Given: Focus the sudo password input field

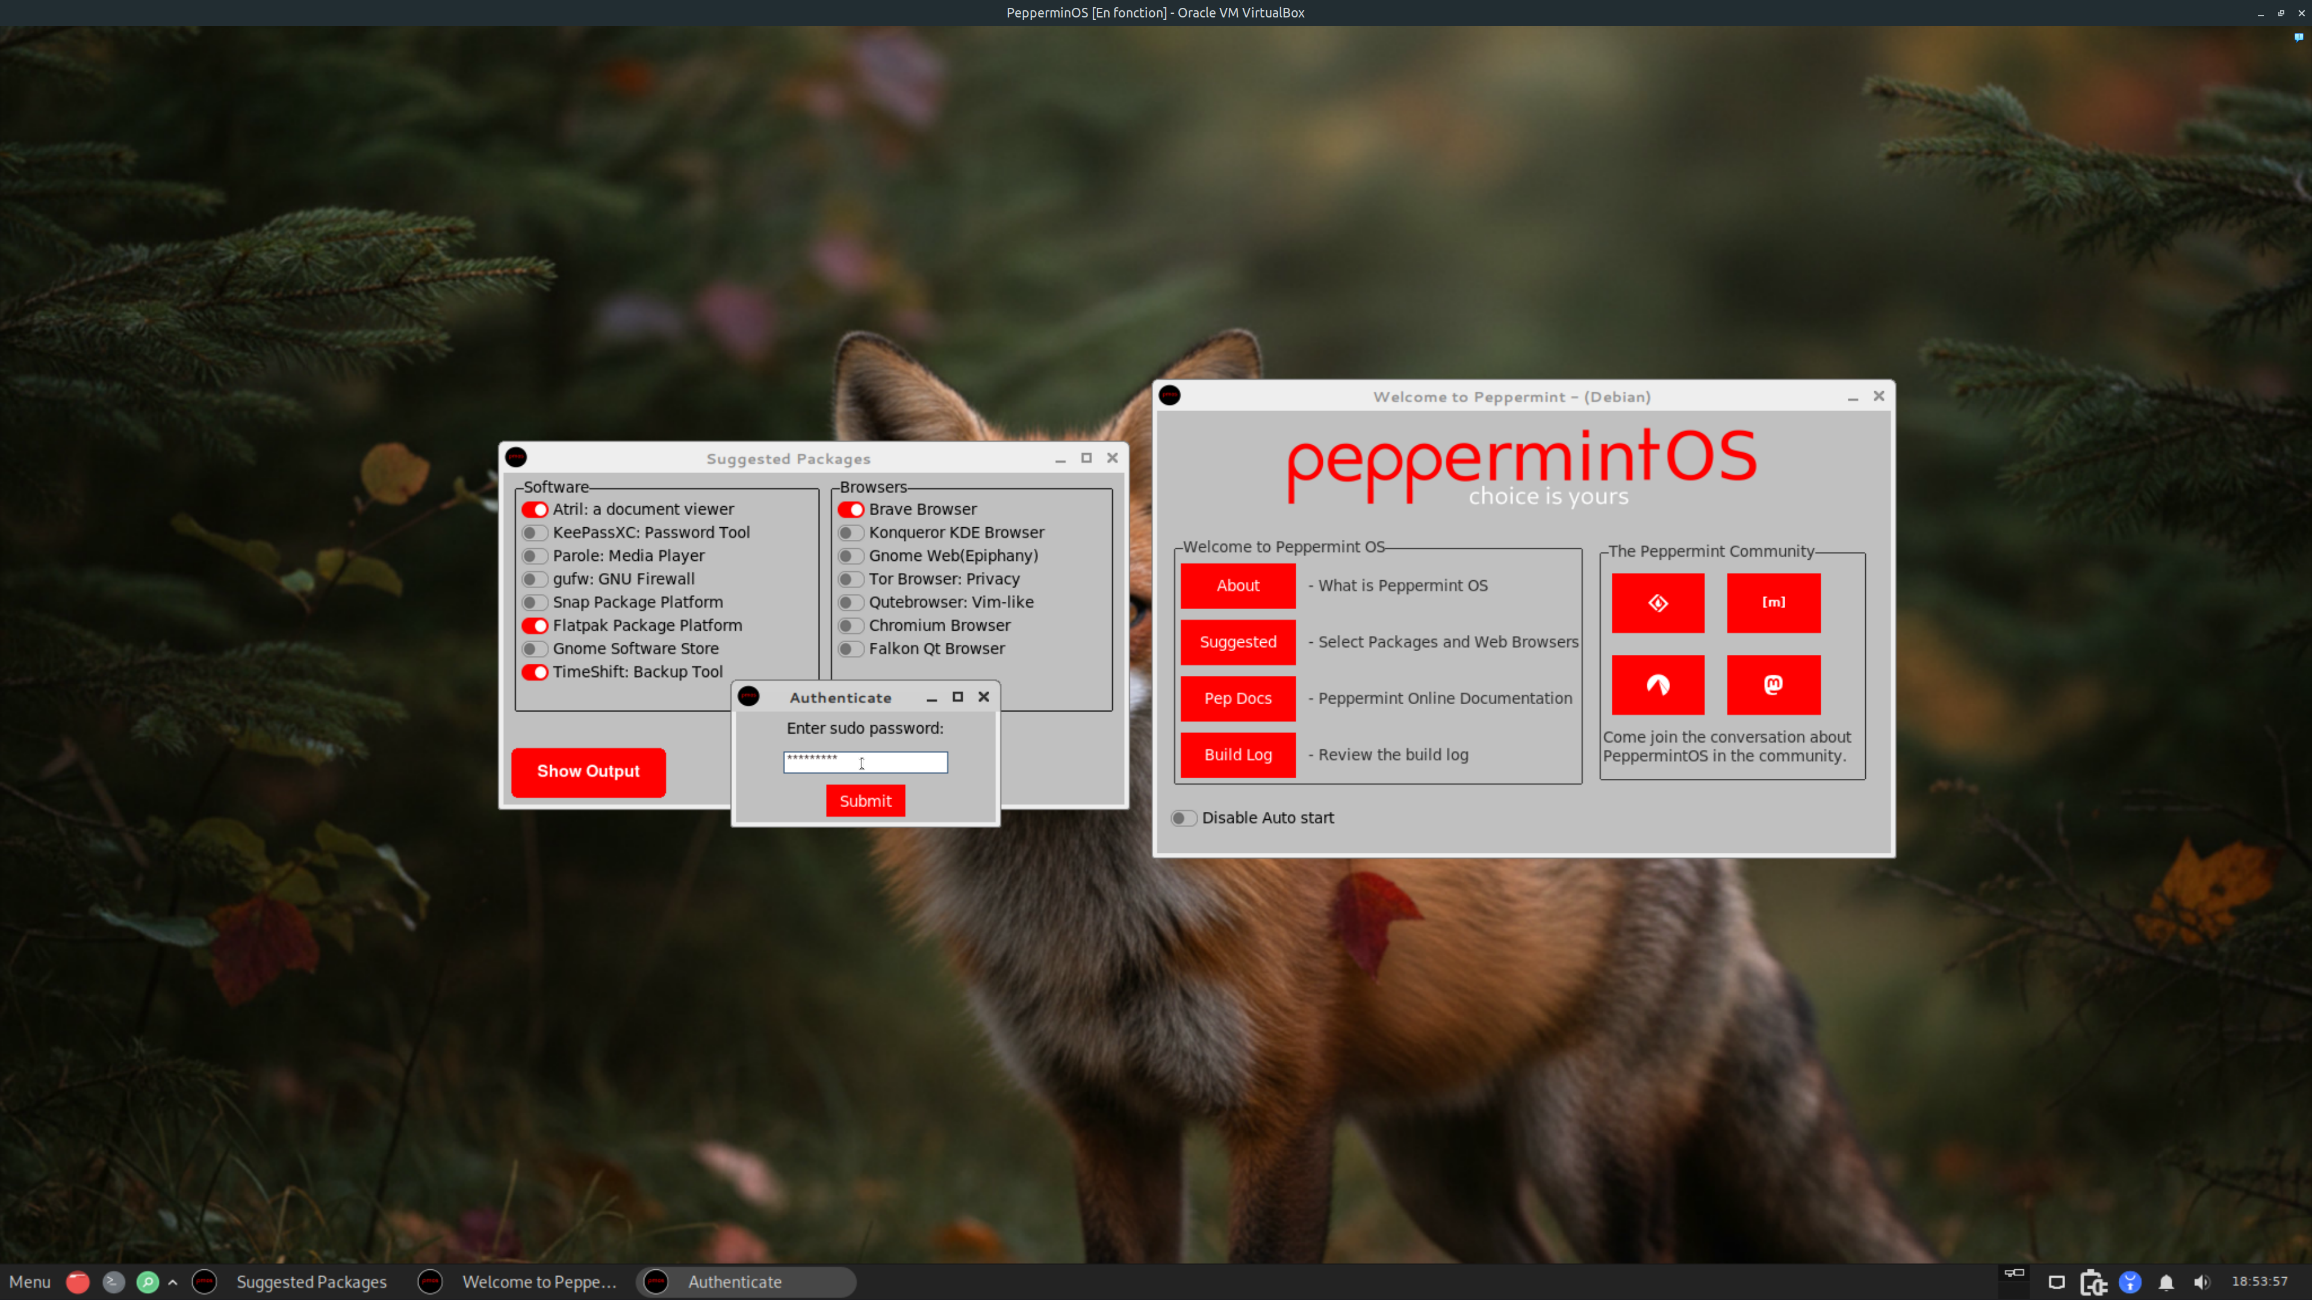Looking at the screenshot, I should tap(865, 763).
